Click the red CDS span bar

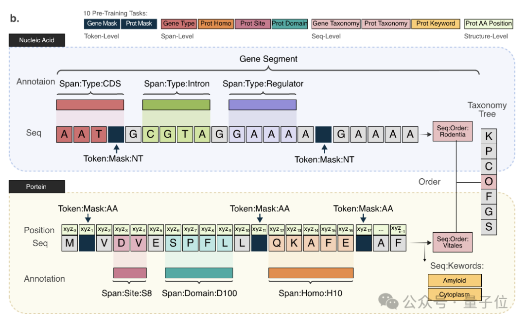coord(90,105)
